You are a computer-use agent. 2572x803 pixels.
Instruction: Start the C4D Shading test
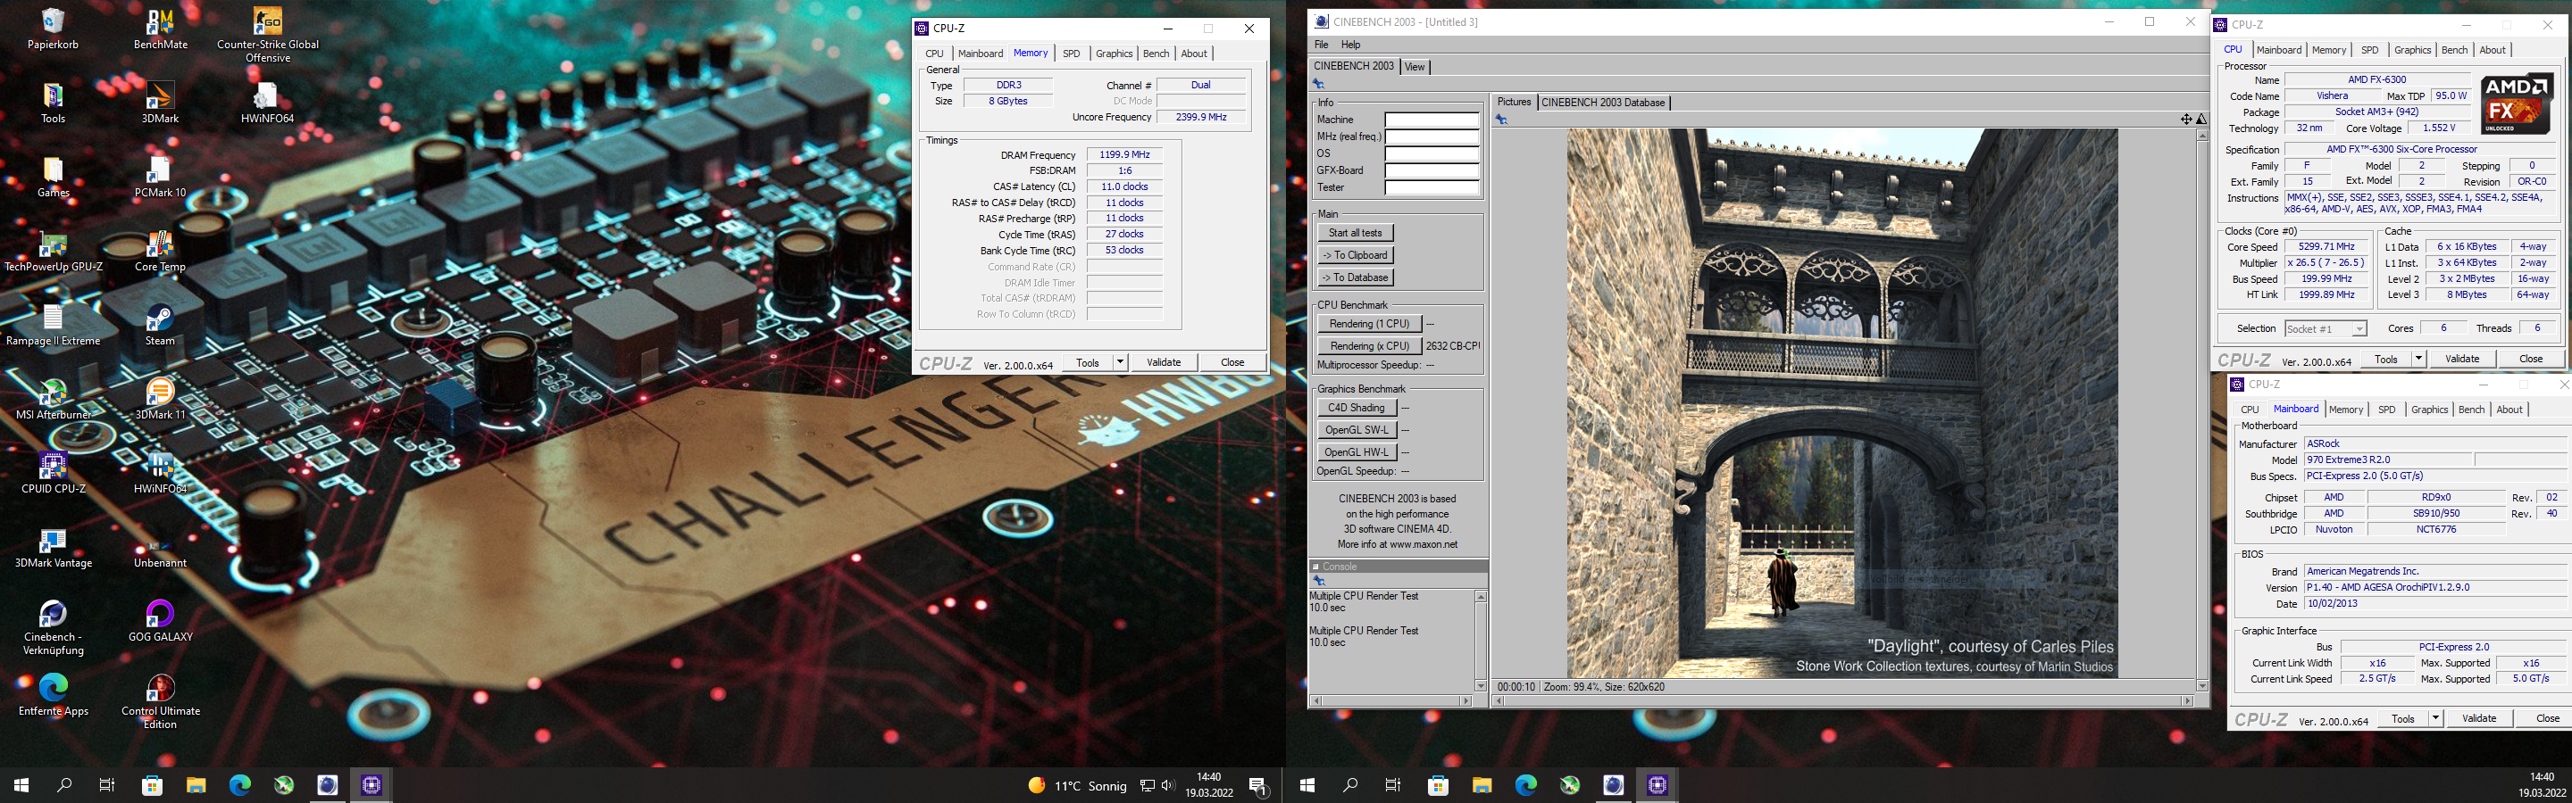pyautogui.click(x=1356, y=408)
